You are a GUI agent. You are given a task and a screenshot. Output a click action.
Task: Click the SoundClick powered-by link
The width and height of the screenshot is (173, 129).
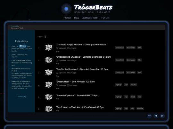click(x=17, y=27)
